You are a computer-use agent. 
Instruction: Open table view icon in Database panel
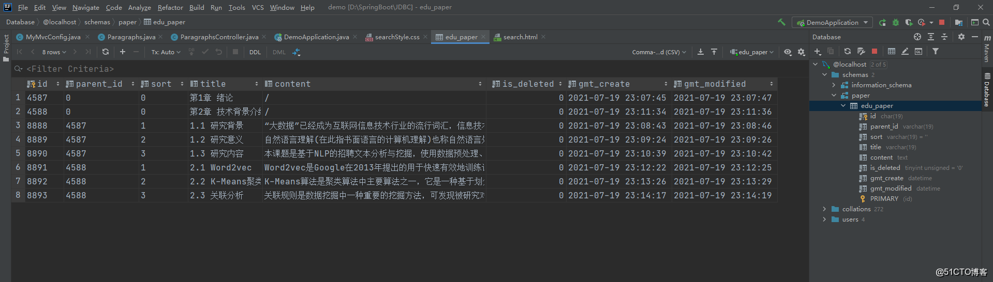(x=892, y=51)
